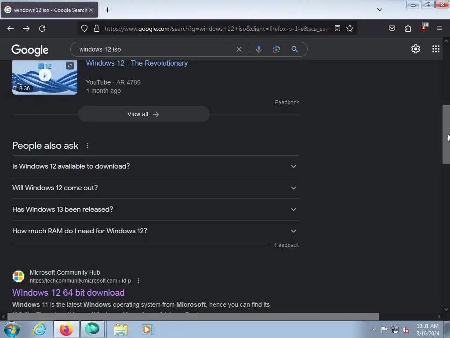Open Google quick settings gear icon
Image resolution: width=450 pixels, height=338 pixels.
(x=416, y=49)
